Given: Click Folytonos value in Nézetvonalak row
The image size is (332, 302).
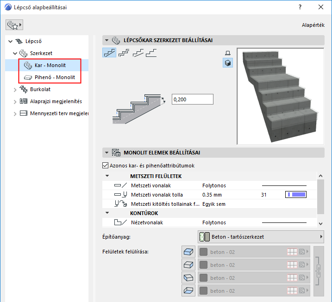Looking at the screenshot, I should click(x=214, y=222).
